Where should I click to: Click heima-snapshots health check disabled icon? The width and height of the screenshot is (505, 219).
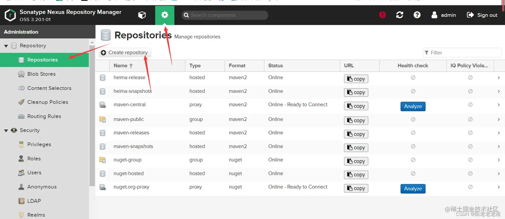coord(413,91)
